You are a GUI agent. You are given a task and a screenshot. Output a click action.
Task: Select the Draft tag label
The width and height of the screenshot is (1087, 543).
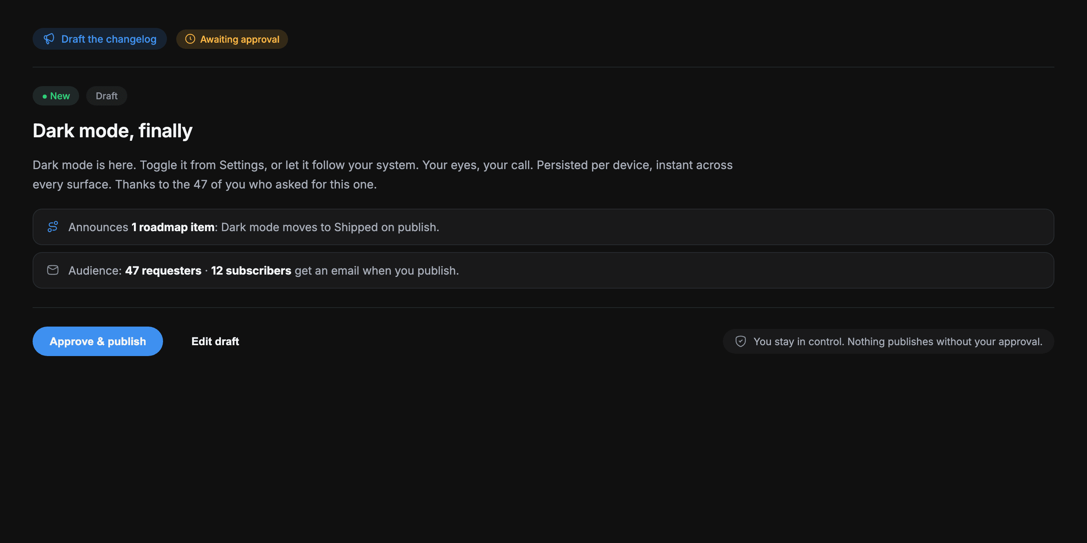coord(107,96)
